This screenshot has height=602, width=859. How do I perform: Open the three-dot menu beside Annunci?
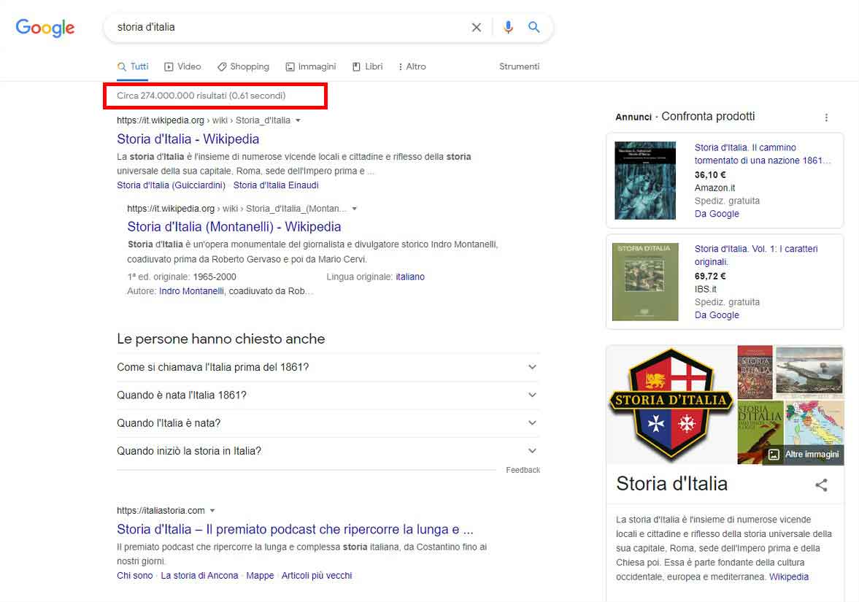click(x=826, y=117)
